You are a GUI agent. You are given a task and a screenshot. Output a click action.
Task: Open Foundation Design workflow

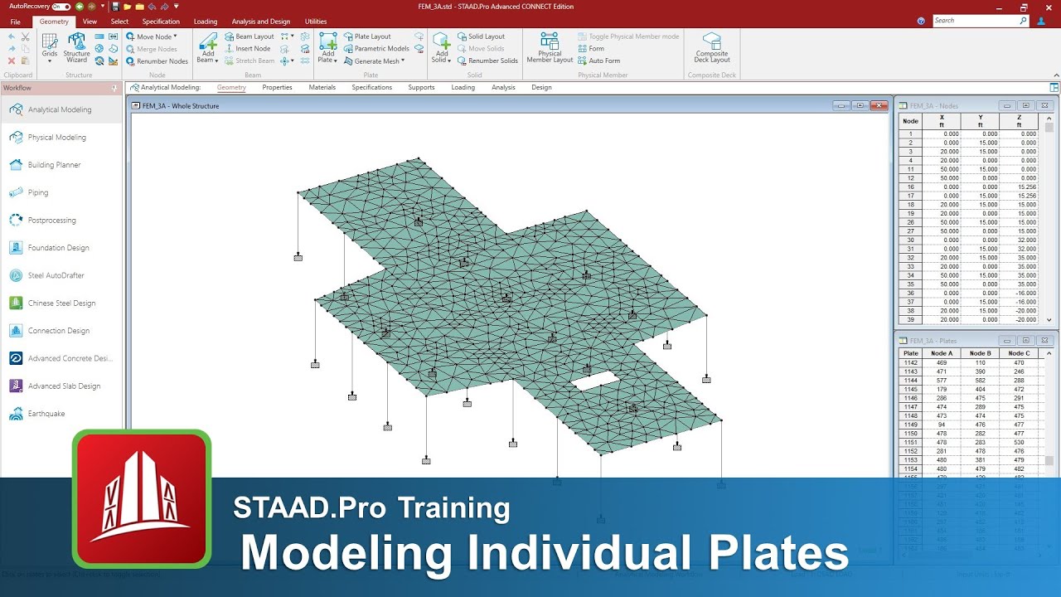[62, 248]
